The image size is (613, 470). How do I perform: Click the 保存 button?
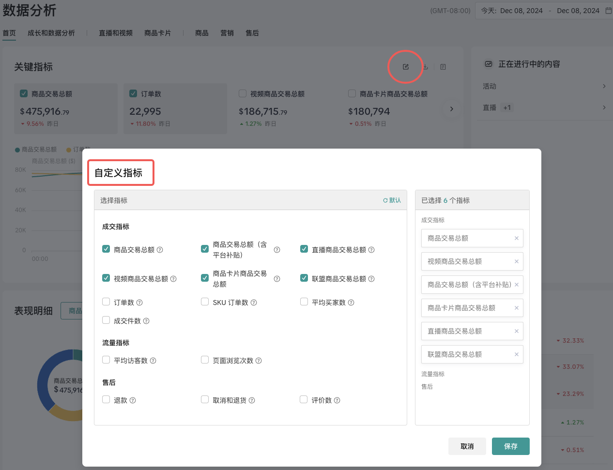click(510, 446)
